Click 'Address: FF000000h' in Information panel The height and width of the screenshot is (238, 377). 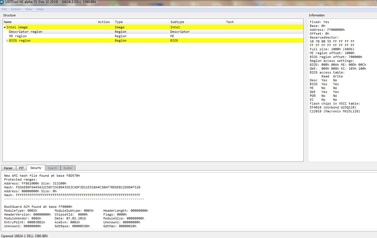coord(327,30)
